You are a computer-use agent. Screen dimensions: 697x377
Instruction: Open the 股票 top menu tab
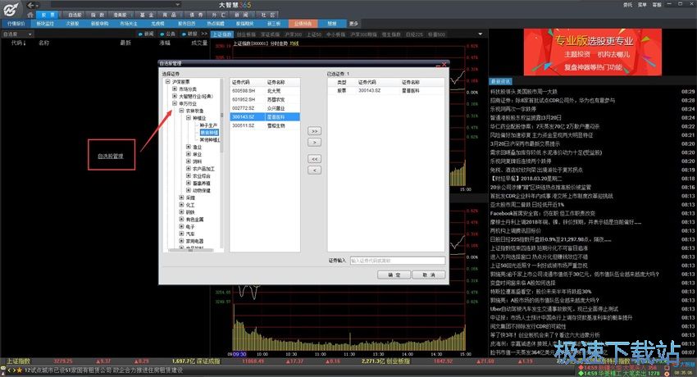coord(48,15)
